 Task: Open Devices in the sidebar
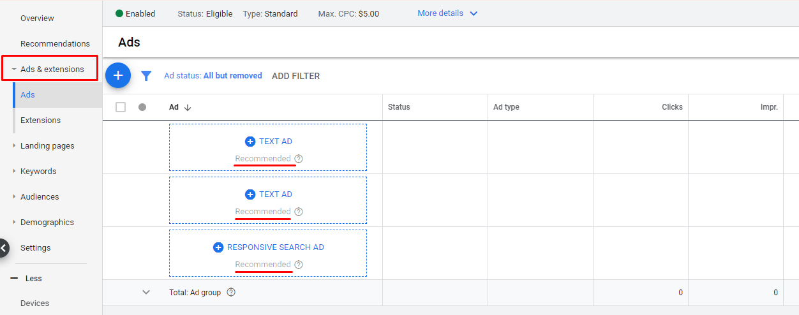pos(34,303)
